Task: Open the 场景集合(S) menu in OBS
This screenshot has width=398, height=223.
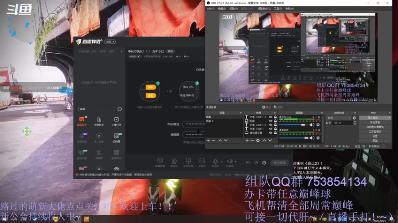Action: click(x=264, y=8)
